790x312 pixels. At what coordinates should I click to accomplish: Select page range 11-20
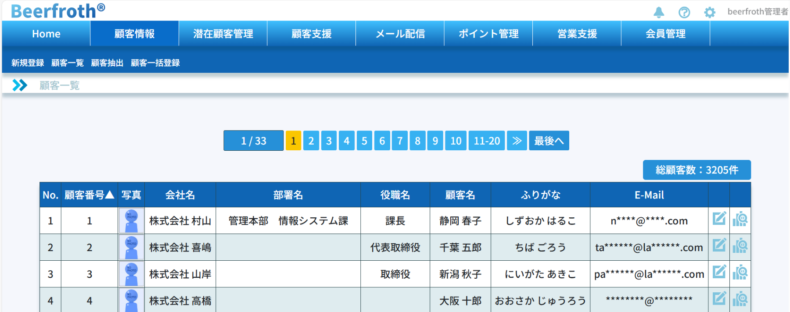[x=487, y=141]
